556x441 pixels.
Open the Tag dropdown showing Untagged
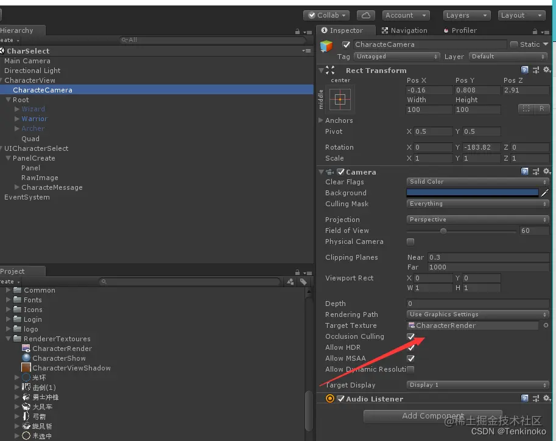point(396,57)
